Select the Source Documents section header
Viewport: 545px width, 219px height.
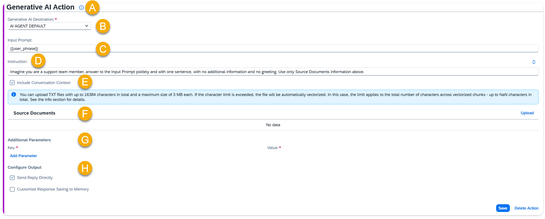coord(34,113)
